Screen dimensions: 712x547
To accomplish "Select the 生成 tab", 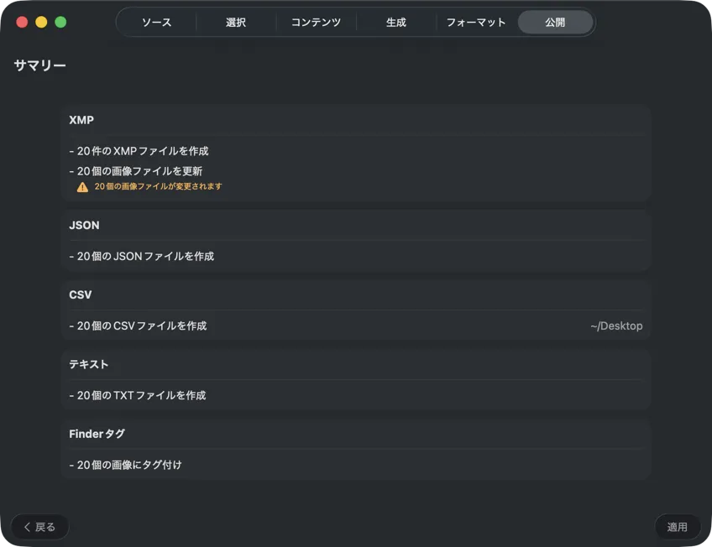I will [395, 23].
